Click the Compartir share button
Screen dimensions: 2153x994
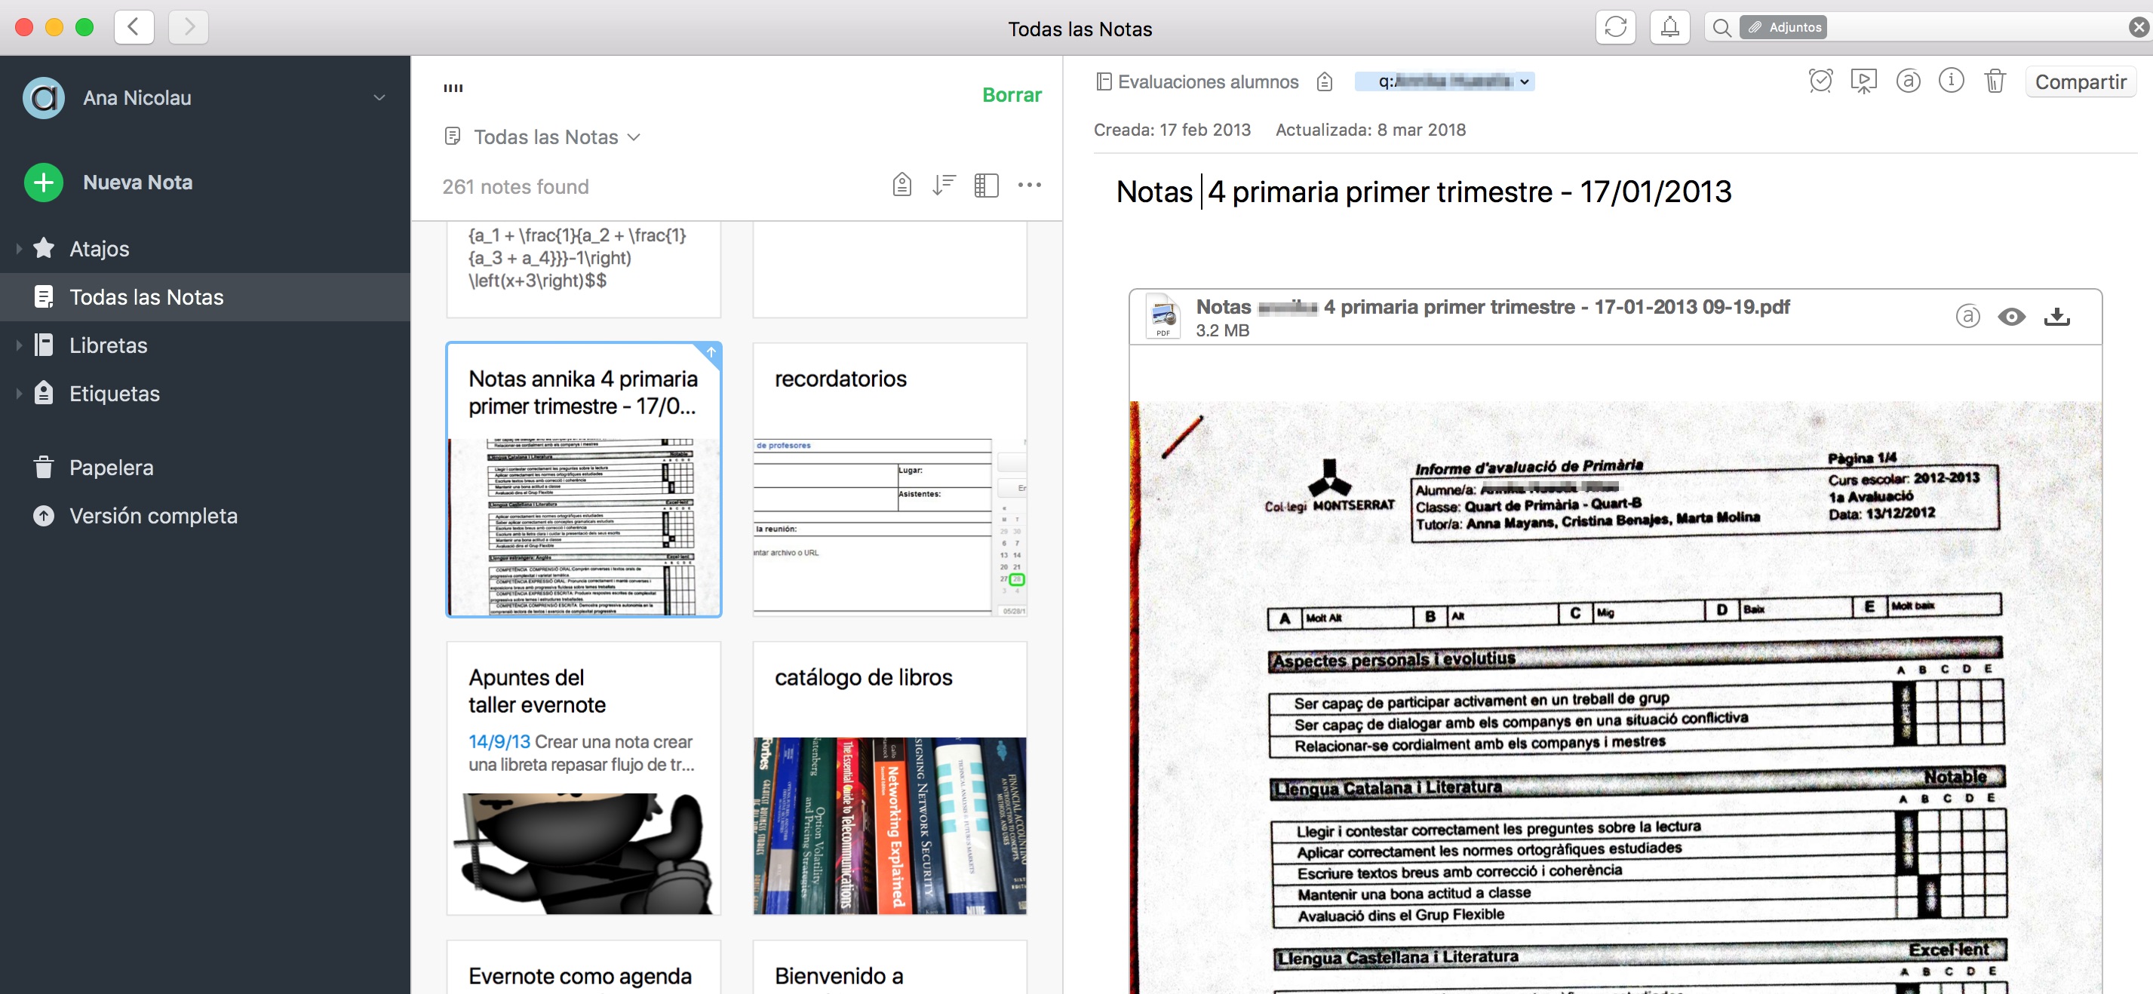coord(2080,81)
